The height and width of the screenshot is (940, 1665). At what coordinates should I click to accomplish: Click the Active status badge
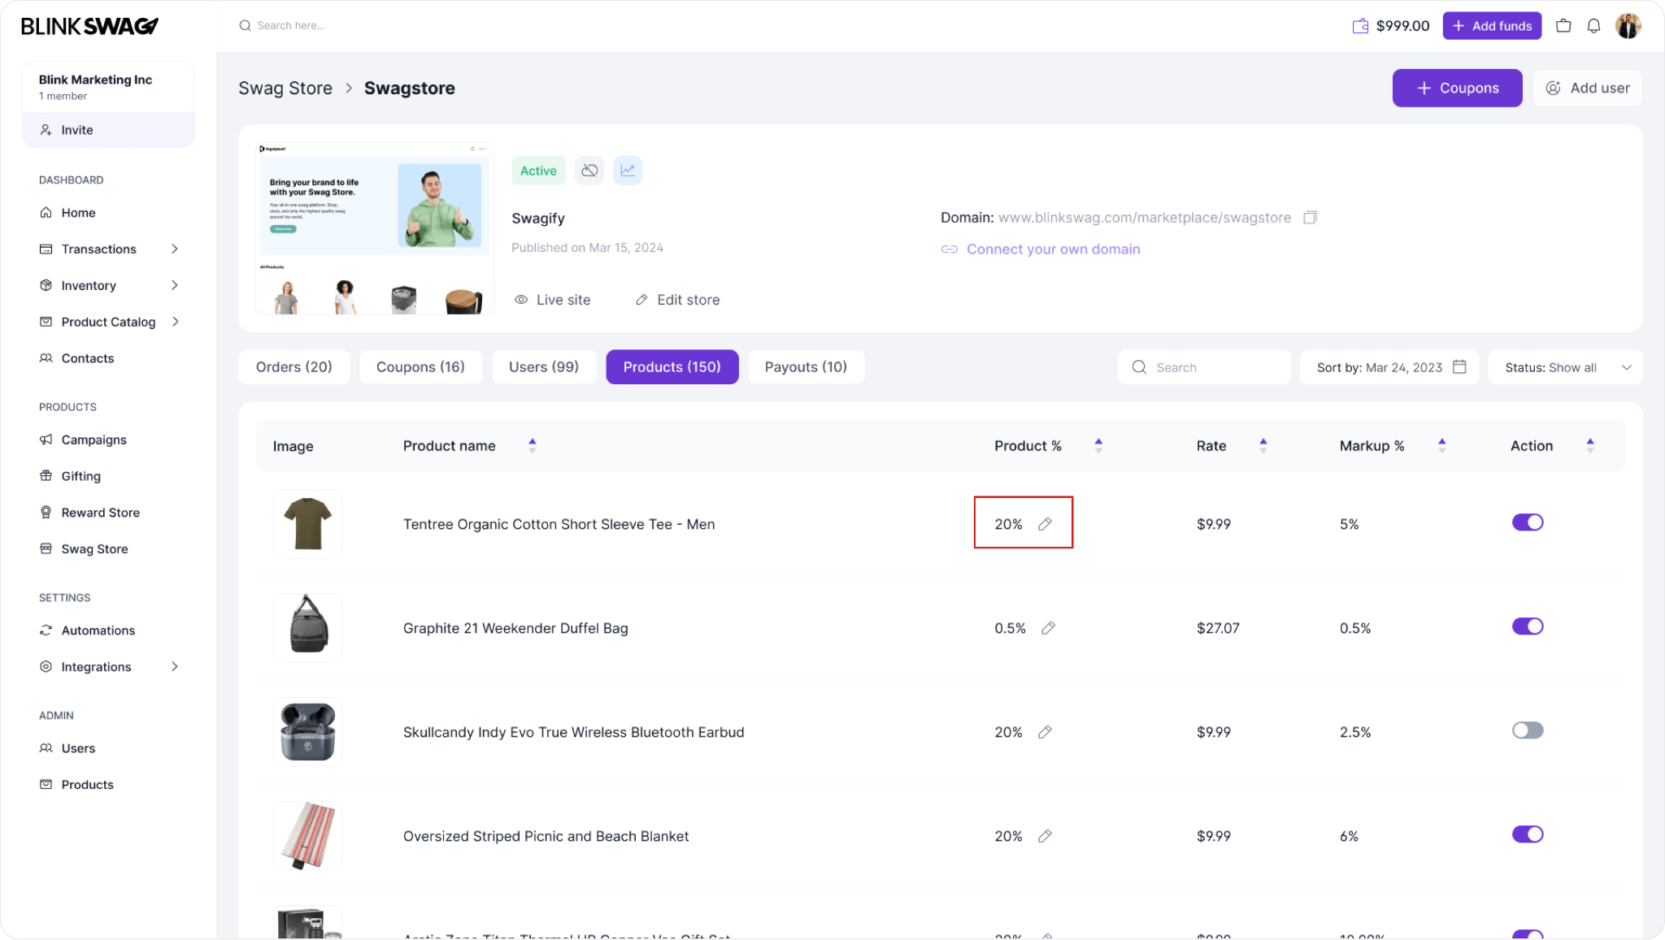pos(538,171)
